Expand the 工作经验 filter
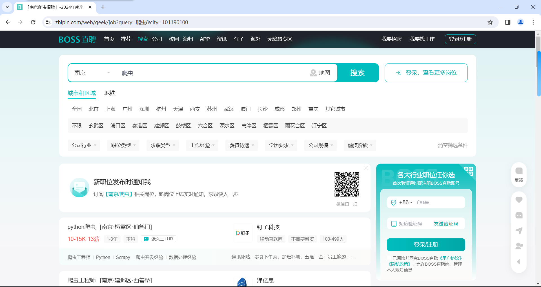Viewport: 541px width, 287px height. point(202,145)
